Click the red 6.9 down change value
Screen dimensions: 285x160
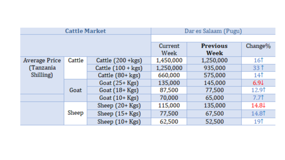(258, 83)
